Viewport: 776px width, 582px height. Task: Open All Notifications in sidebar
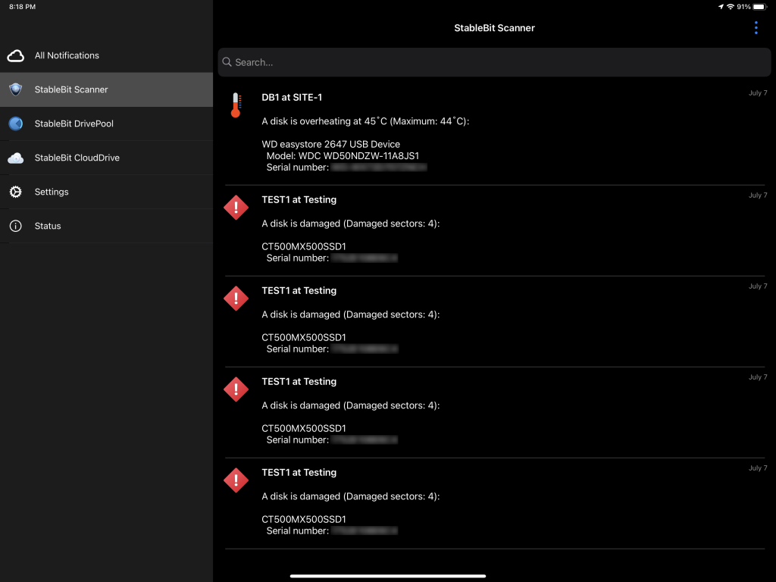(x=106, y=55)
